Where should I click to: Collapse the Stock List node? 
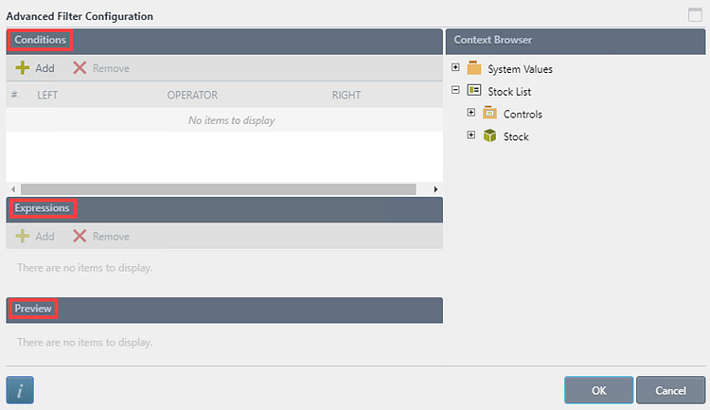click(x=456, y=91)
